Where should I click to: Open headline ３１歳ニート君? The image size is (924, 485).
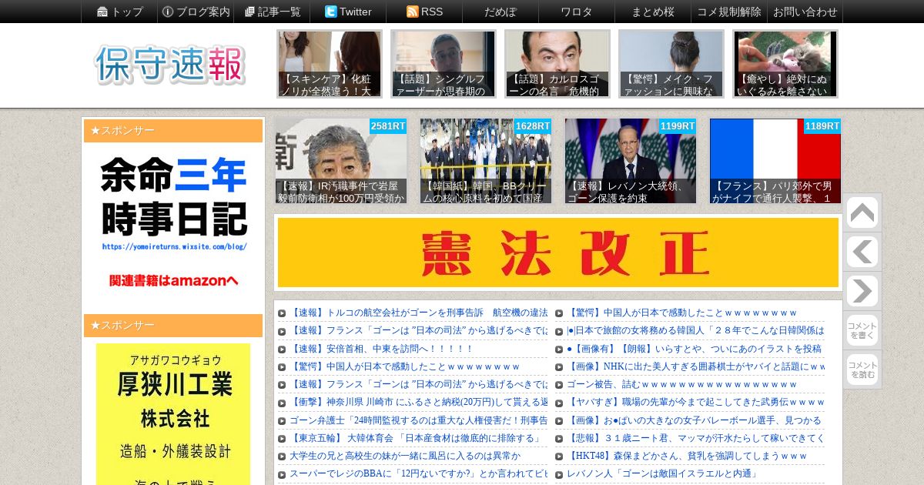pyautogui.click(x=695, y=438)
